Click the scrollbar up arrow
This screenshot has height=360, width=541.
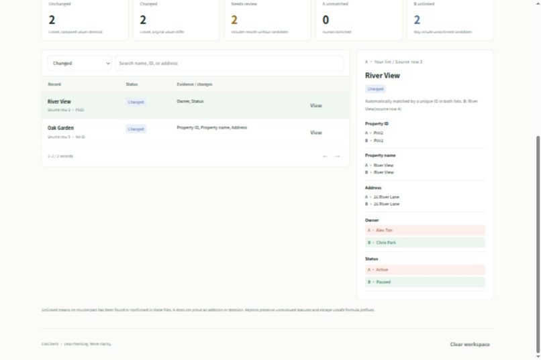tap(538, 3)
